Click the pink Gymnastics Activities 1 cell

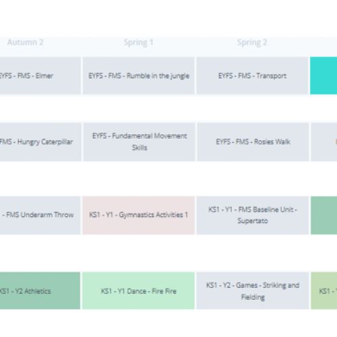138,215
